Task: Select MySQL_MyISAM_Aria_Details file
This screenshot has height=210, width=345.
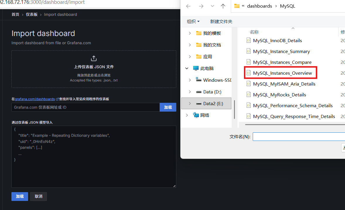Action: (284, 84)
